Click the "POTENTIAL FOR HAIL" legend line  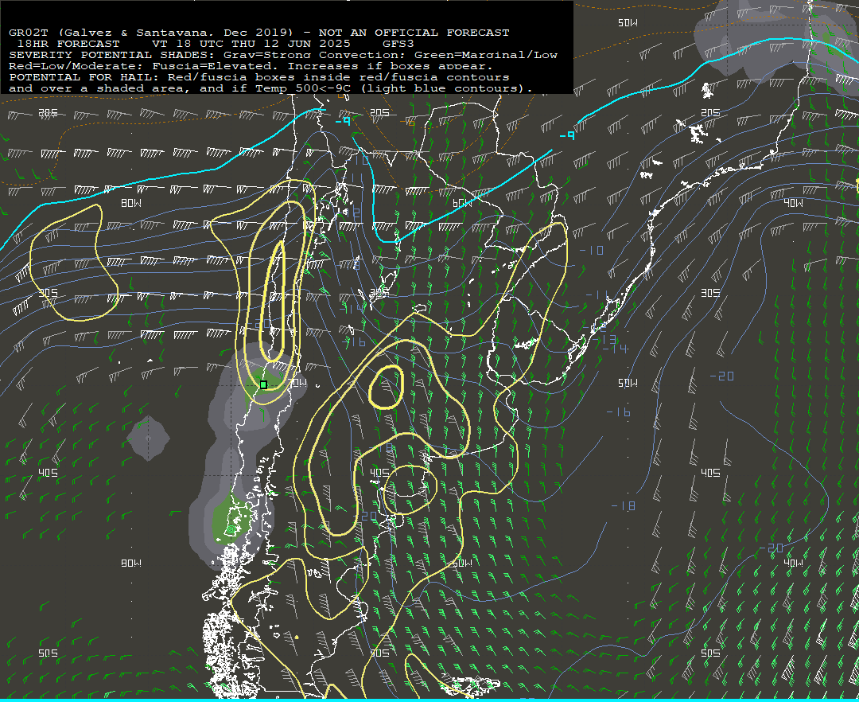pyautogui.click(x=259, y=77)
